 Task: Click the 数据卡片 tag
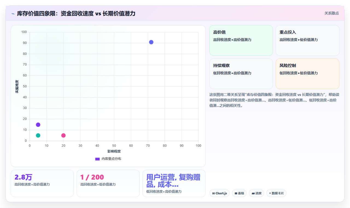click(276, 193)
